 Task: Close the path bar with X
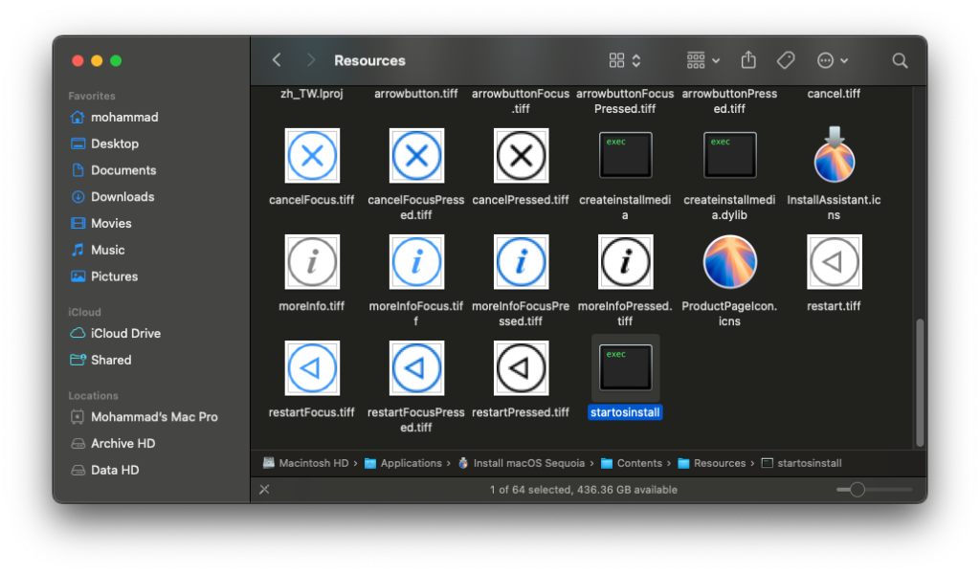click(x=264, y=489)
